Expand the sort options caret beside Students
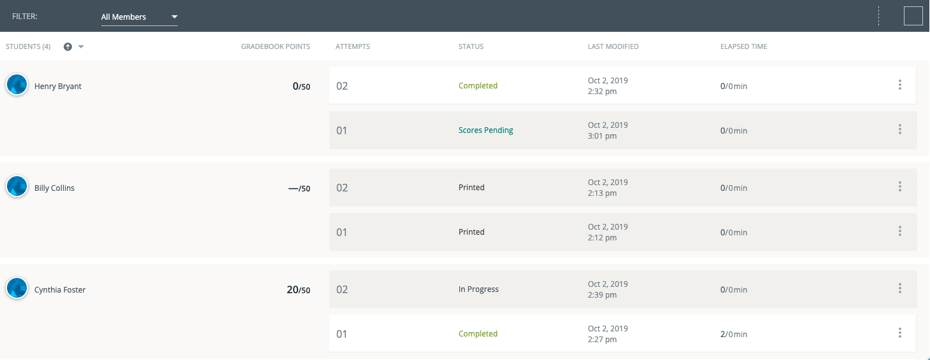This screenshot has height=360, width=930. click(81, 46)
